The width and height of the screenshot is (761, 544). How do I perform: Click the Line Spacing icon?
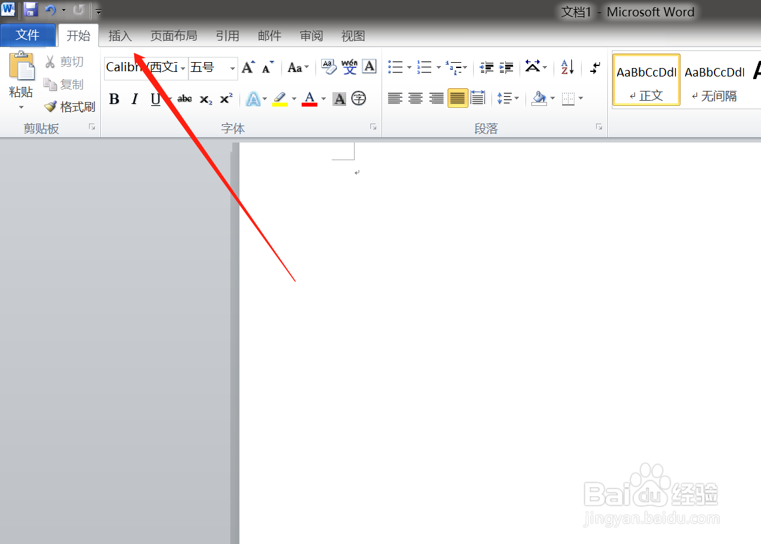coord(504,99)
